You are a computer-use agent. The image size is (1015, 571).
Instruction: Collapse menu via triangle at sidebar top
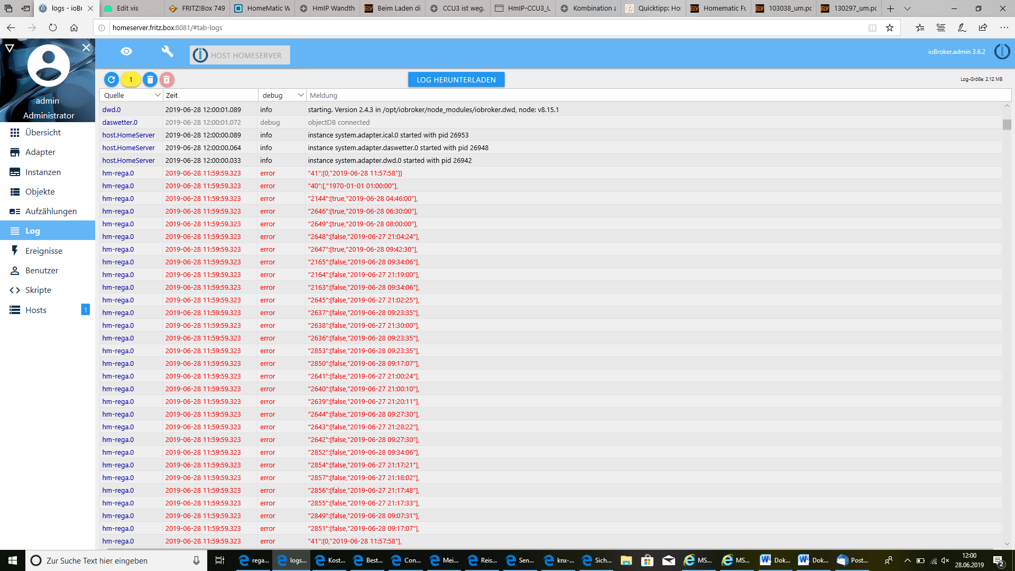pyautogui.click(x=10, y=48)
